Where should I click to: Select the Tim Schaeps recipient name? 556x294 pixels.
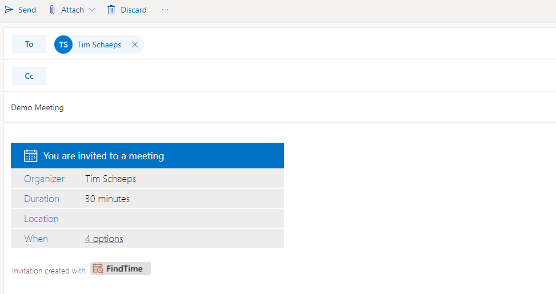click(99, 45)
